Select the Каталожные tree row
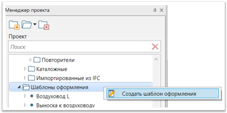This screenshot has height=113, width=227. (x=52, y=69)
